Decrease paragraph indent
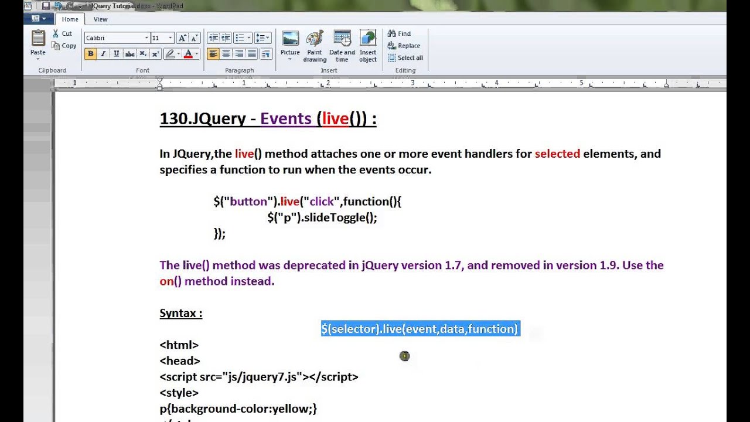 click(213, 38)
